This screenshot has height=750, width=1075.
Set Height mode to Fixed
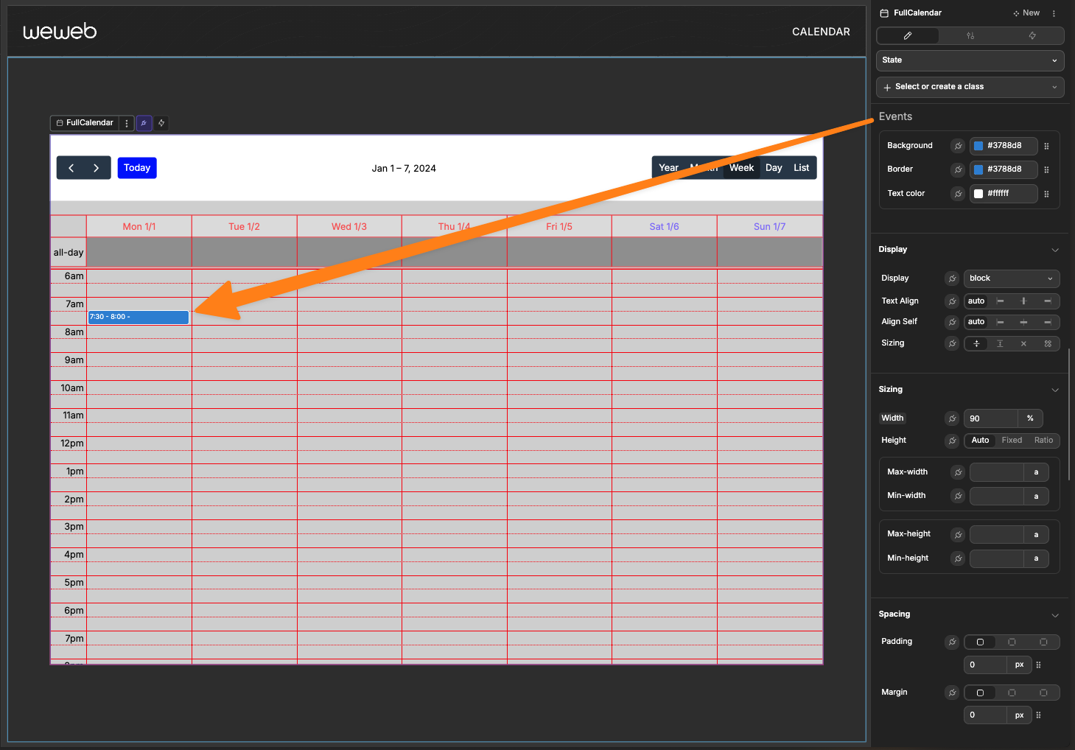click(x=1011, y=441)
